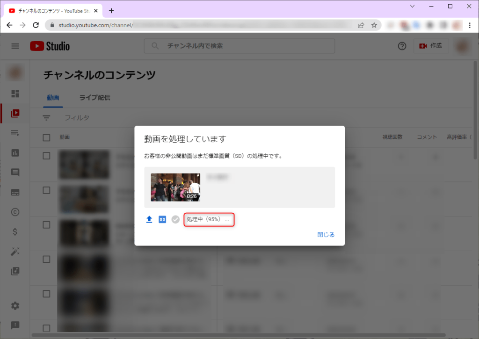Open the Audio library sidebar icon
This screenshot has width=479, height=339.
point(15,271)
